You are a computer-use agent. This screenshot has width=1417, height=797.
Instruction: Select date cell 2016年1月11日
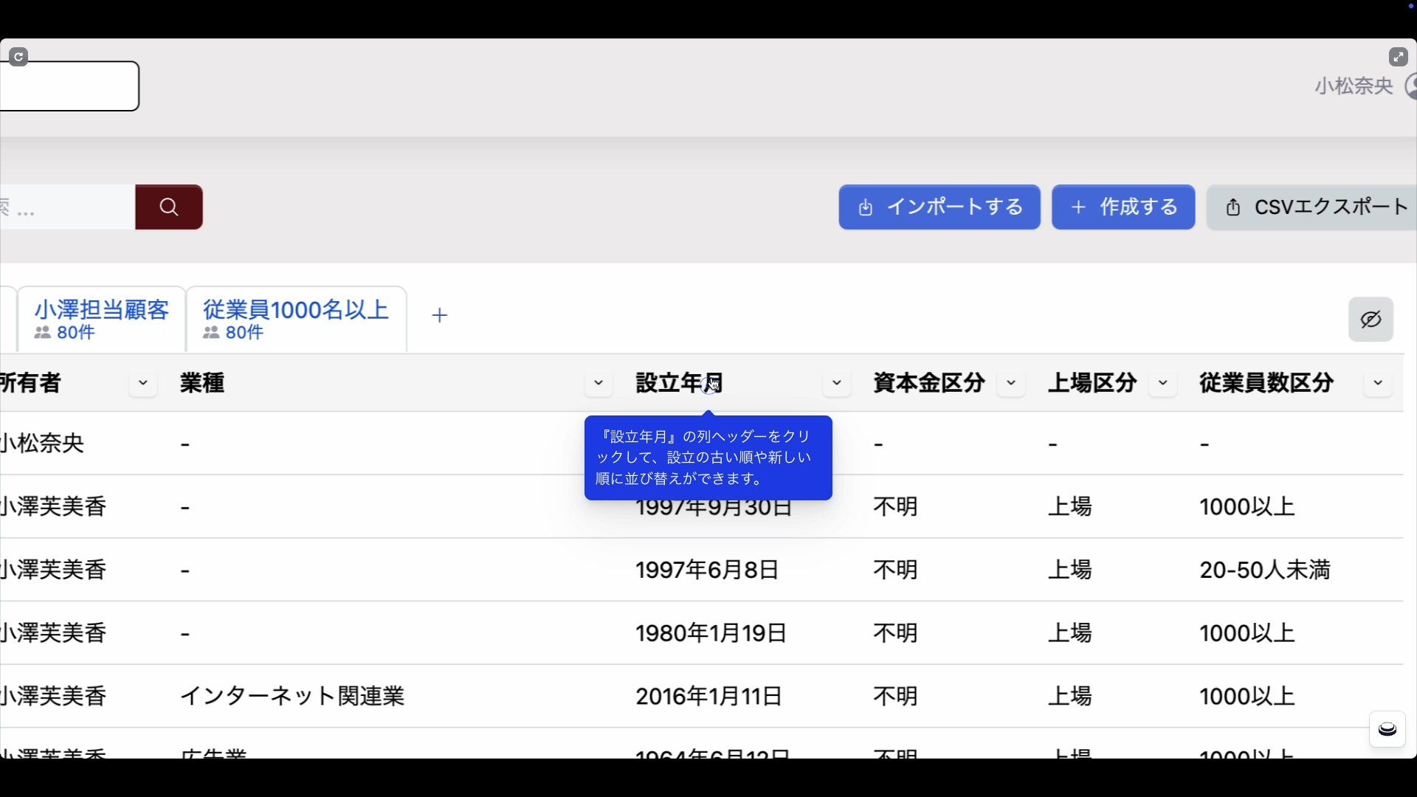pos(708,696)
